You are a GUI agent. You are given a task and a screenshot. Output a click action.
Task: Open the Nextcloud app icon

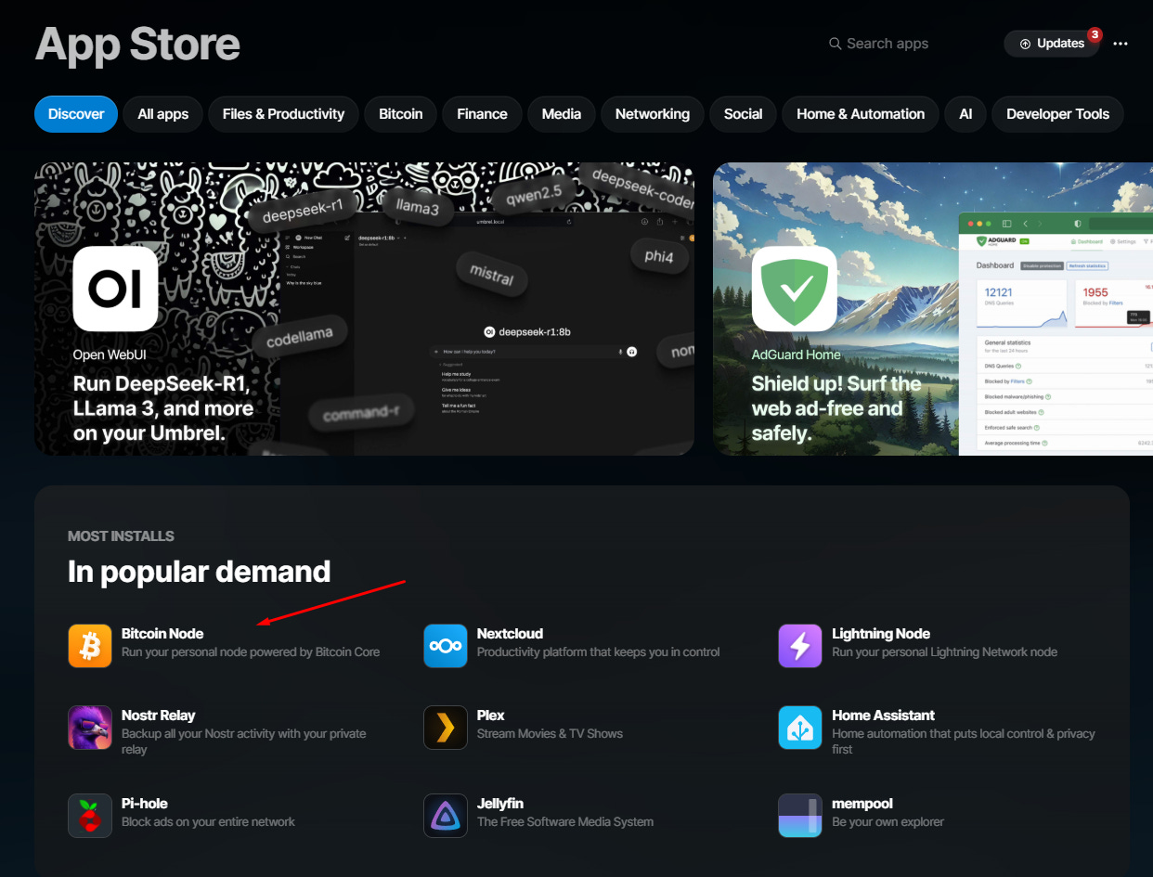[446, 646]
